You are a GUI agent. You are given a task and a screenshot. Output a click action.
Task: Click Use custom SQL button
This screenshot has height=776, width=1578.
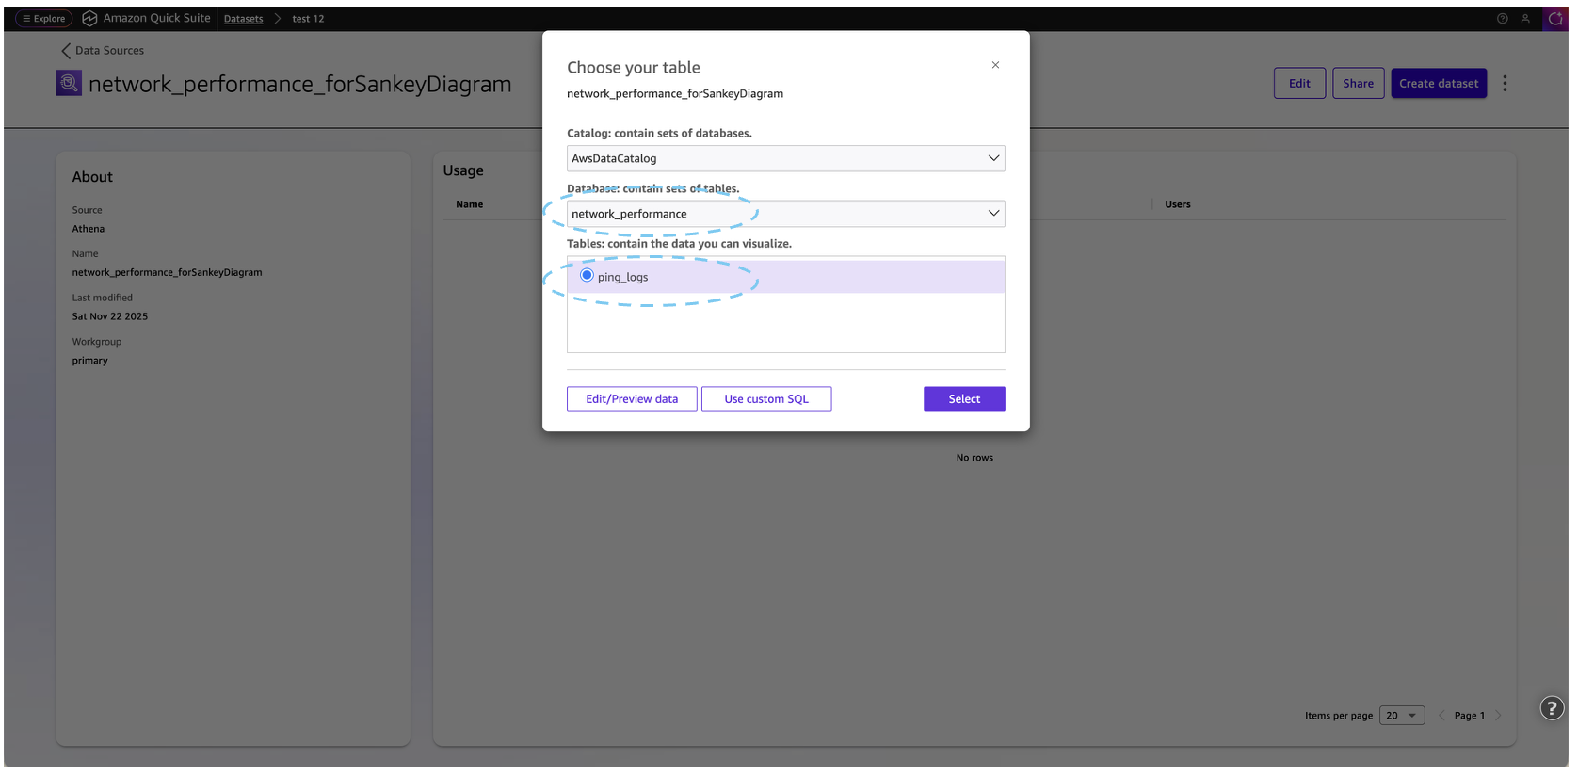766,399
